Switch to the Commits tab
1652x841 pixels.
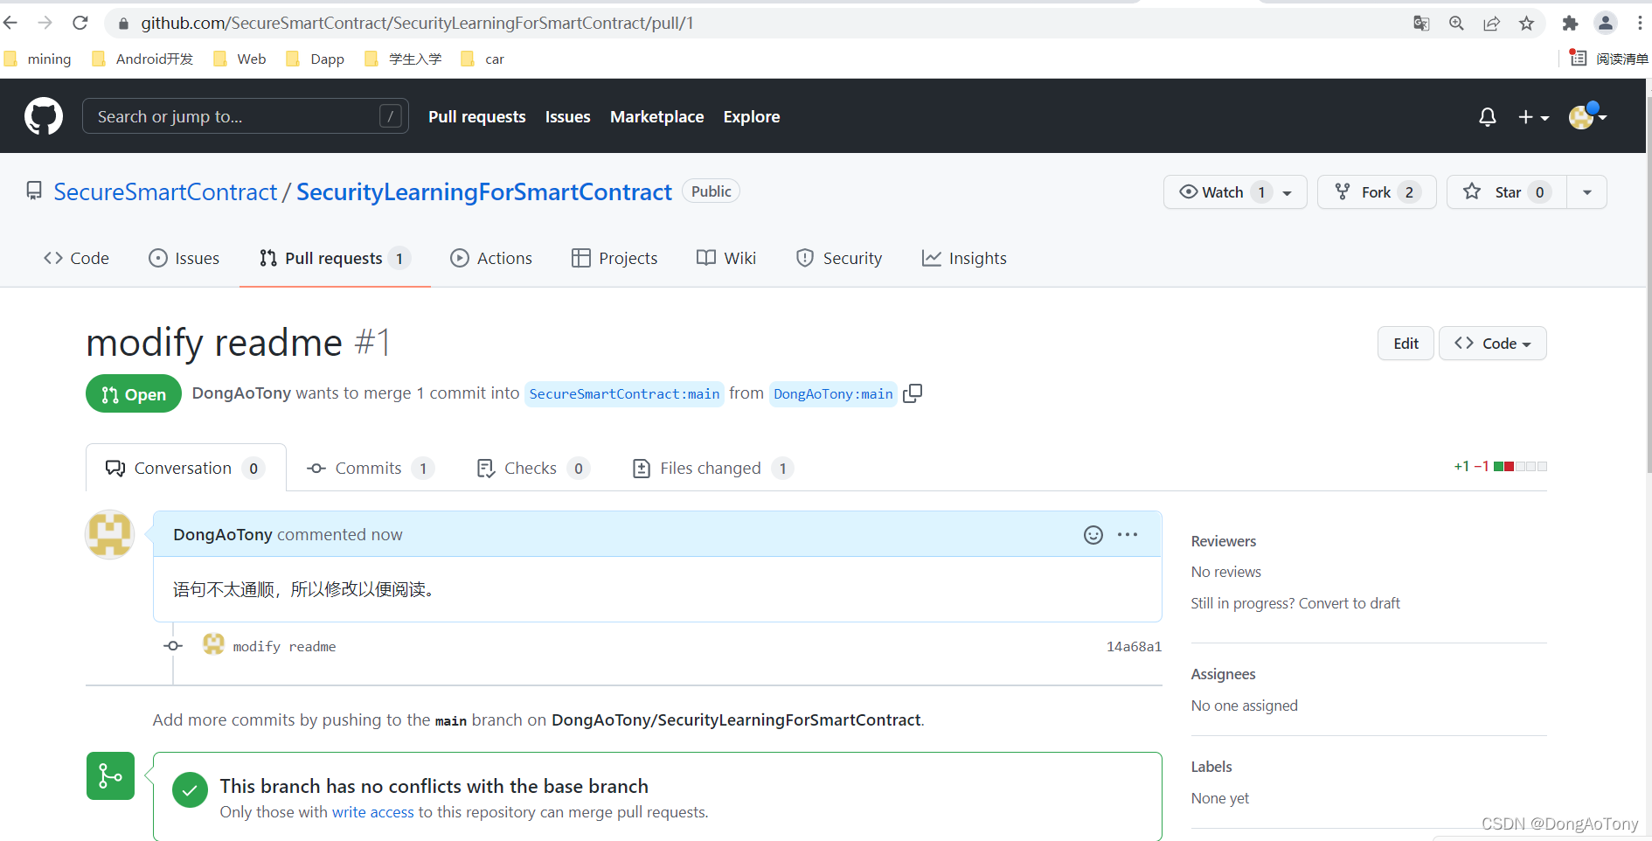[x=370, y=468]
